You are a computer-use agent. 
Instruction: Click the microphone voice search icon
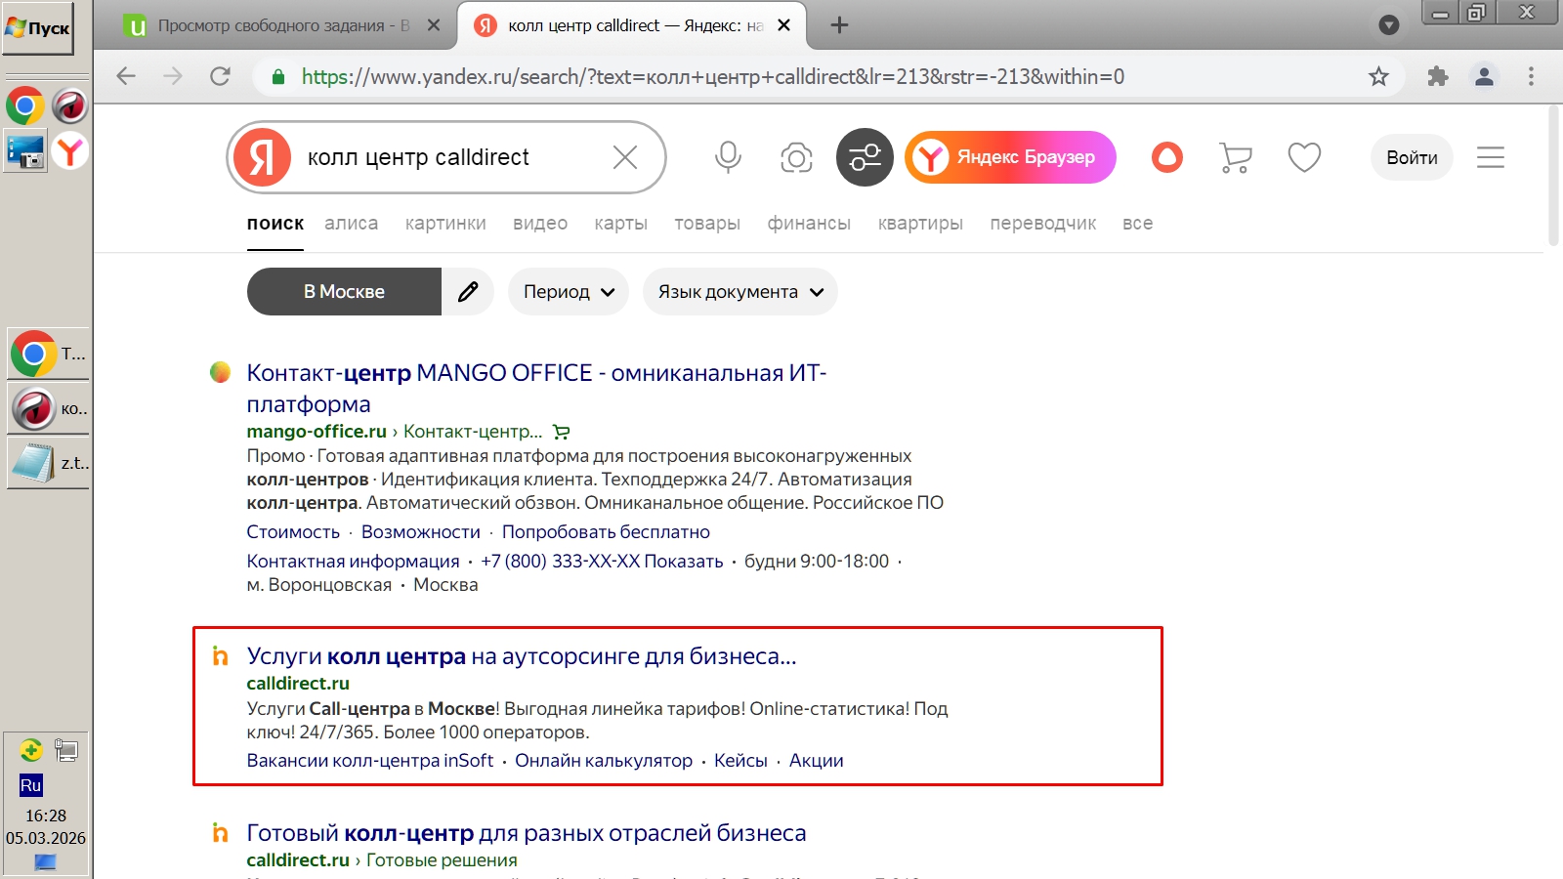click(728, 157)
